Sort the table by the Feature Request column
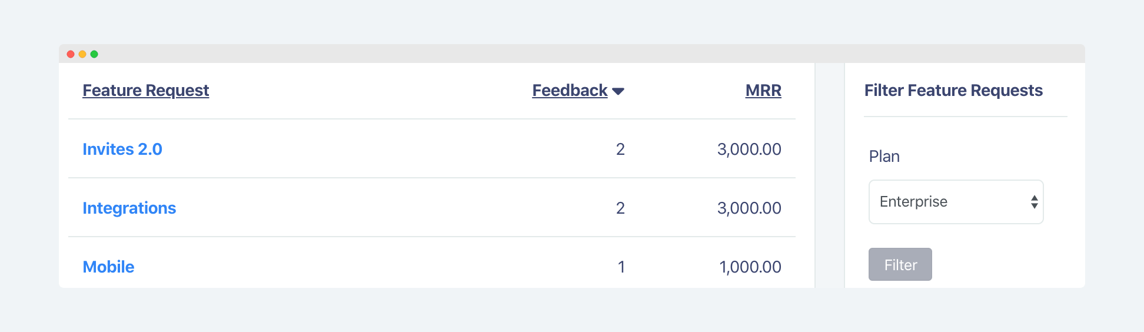Screen dimensions: 1144x332 (x=146, y=91)
